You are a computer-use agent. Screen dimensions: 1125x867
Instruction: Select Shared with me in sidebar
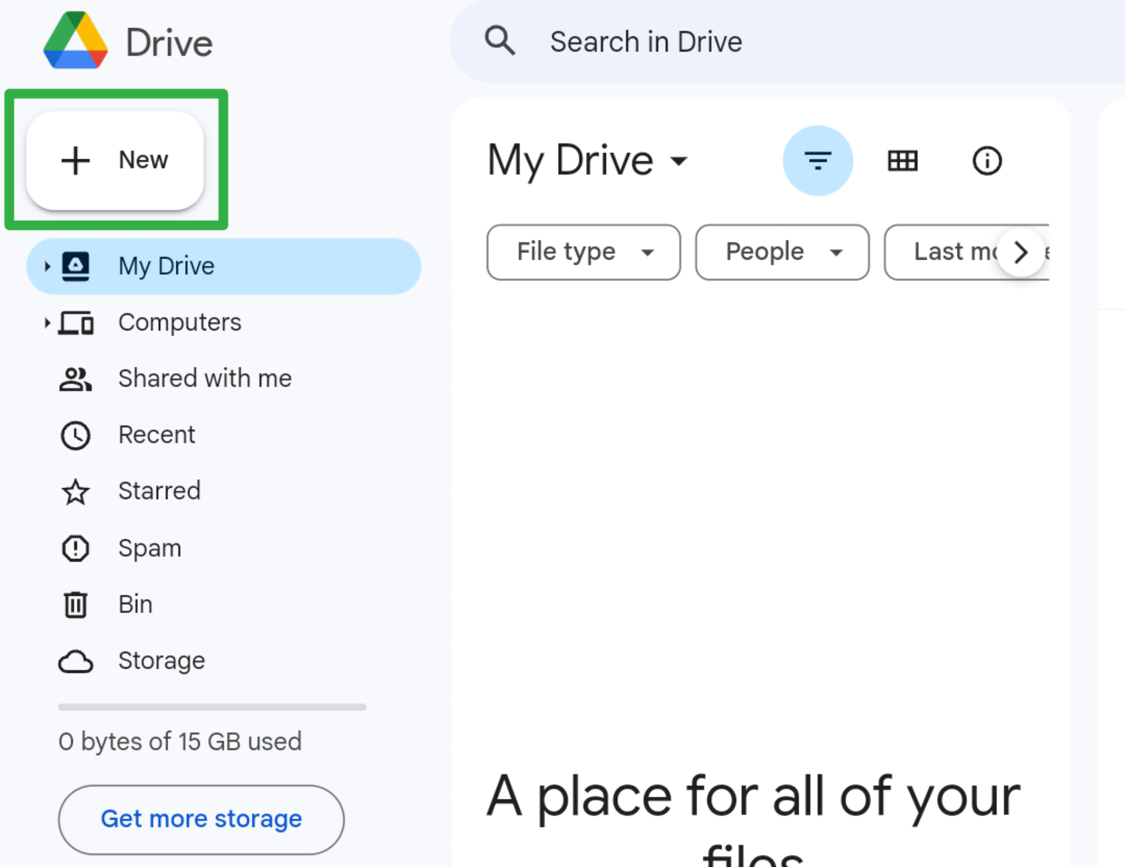223,379
